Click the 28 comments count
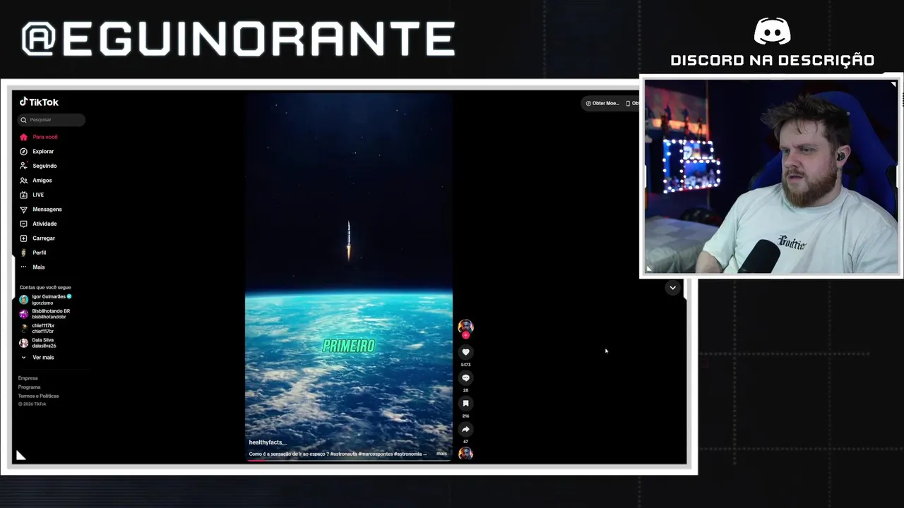The height and width of the screenshot is (508, 904). click(465, 390)
